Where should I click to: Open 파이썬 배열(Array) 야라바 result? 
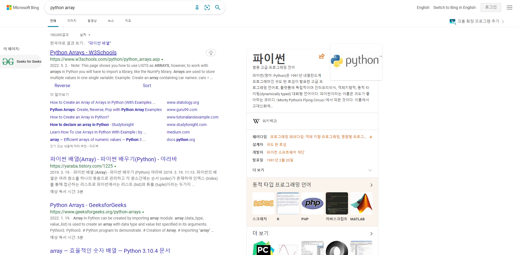pyautogui.click(x=113, y=159)
